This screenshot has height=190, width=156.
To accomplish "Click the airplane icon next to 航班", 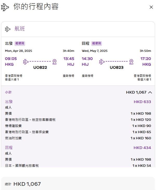I will (x=8, y=29).
